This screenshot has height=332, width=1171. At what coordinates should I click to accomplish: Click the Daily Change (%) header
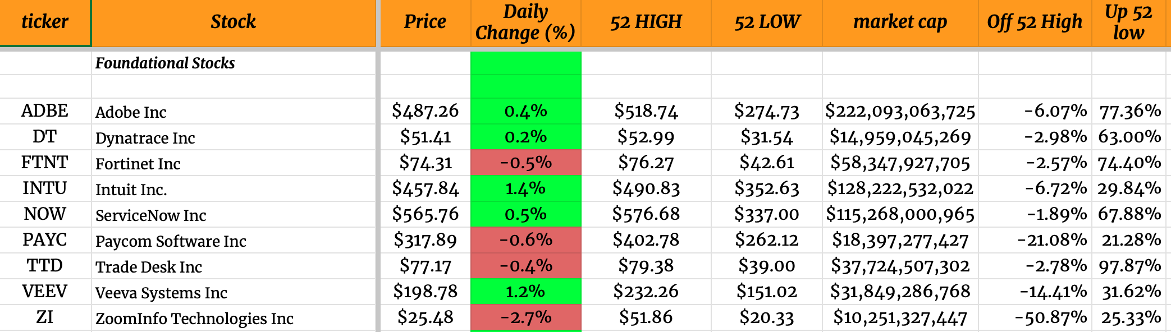(x=525, y=22)
